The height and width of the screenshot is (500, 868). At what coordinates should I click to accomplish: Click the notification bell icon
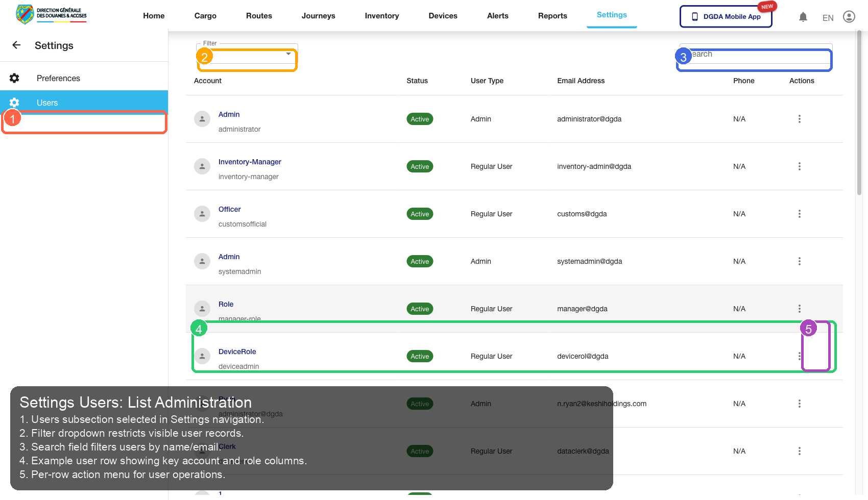(x=803, y=17)
